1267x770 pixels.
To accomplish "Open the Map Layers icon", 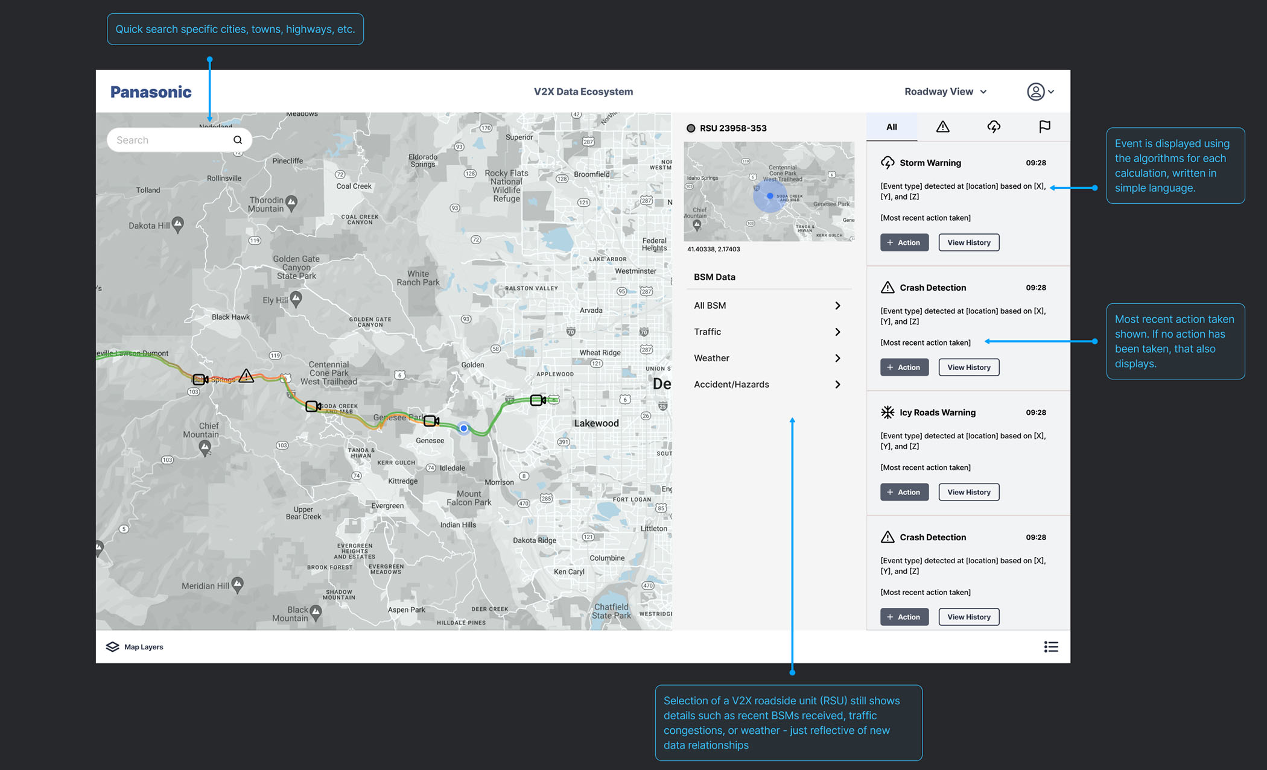I will point(113,647).
